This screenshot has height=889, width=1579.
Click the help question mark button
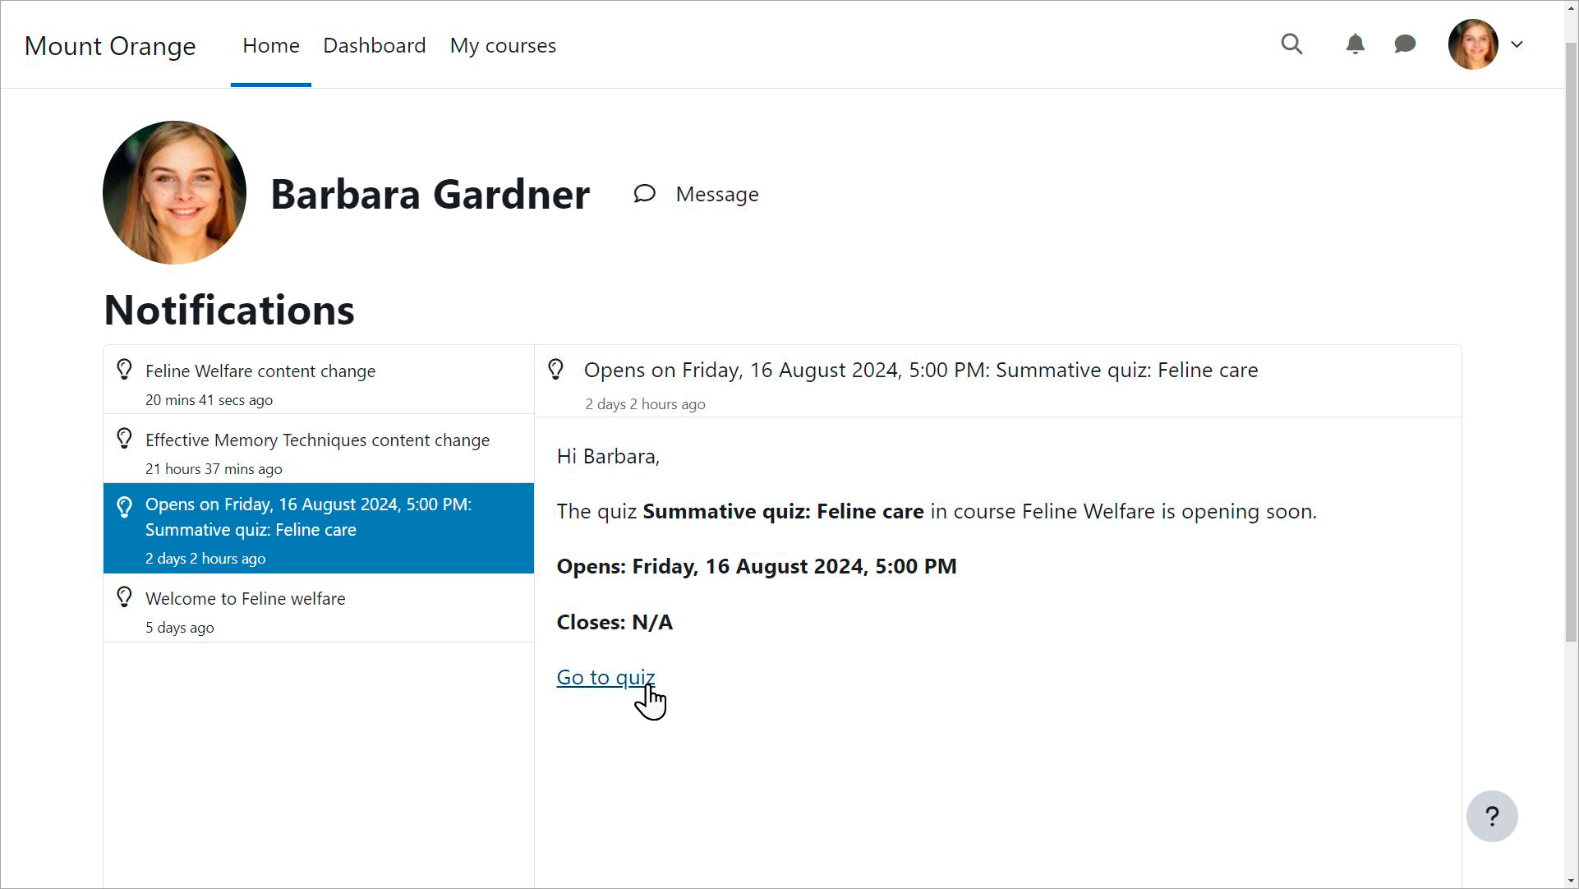coord(1491,816)
